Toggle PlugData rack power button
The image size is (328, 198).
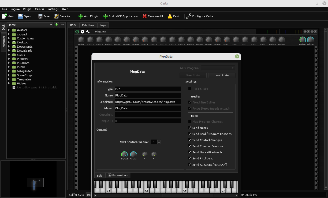(x=77, y=32)
